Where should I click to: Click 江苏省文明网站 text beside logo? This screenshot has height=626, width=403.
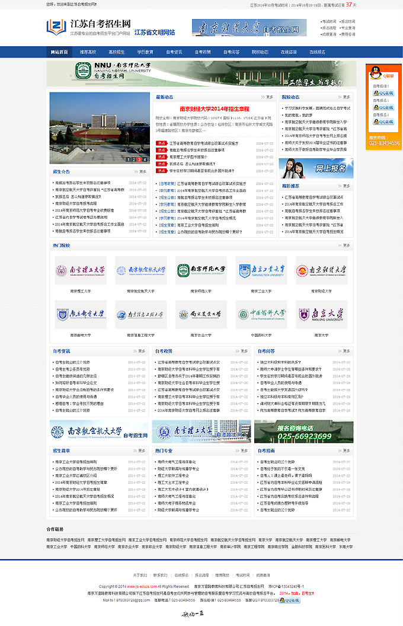[155, 33]
